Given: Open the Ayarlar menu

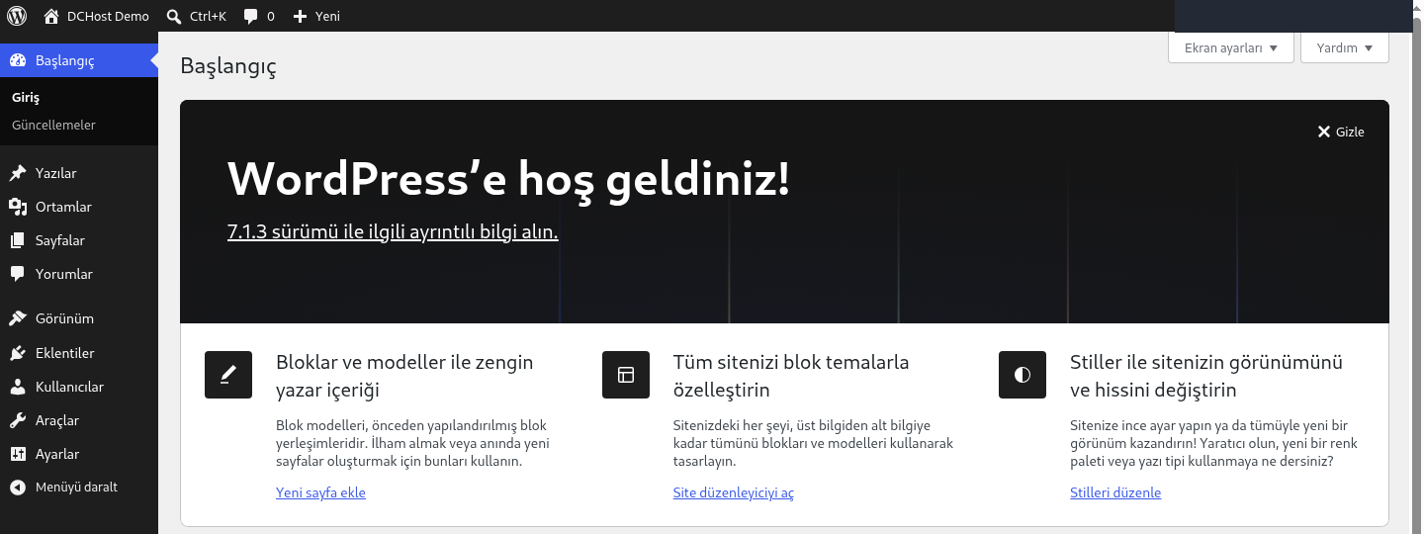Looking at the screenshot, I should click(79, 454).
